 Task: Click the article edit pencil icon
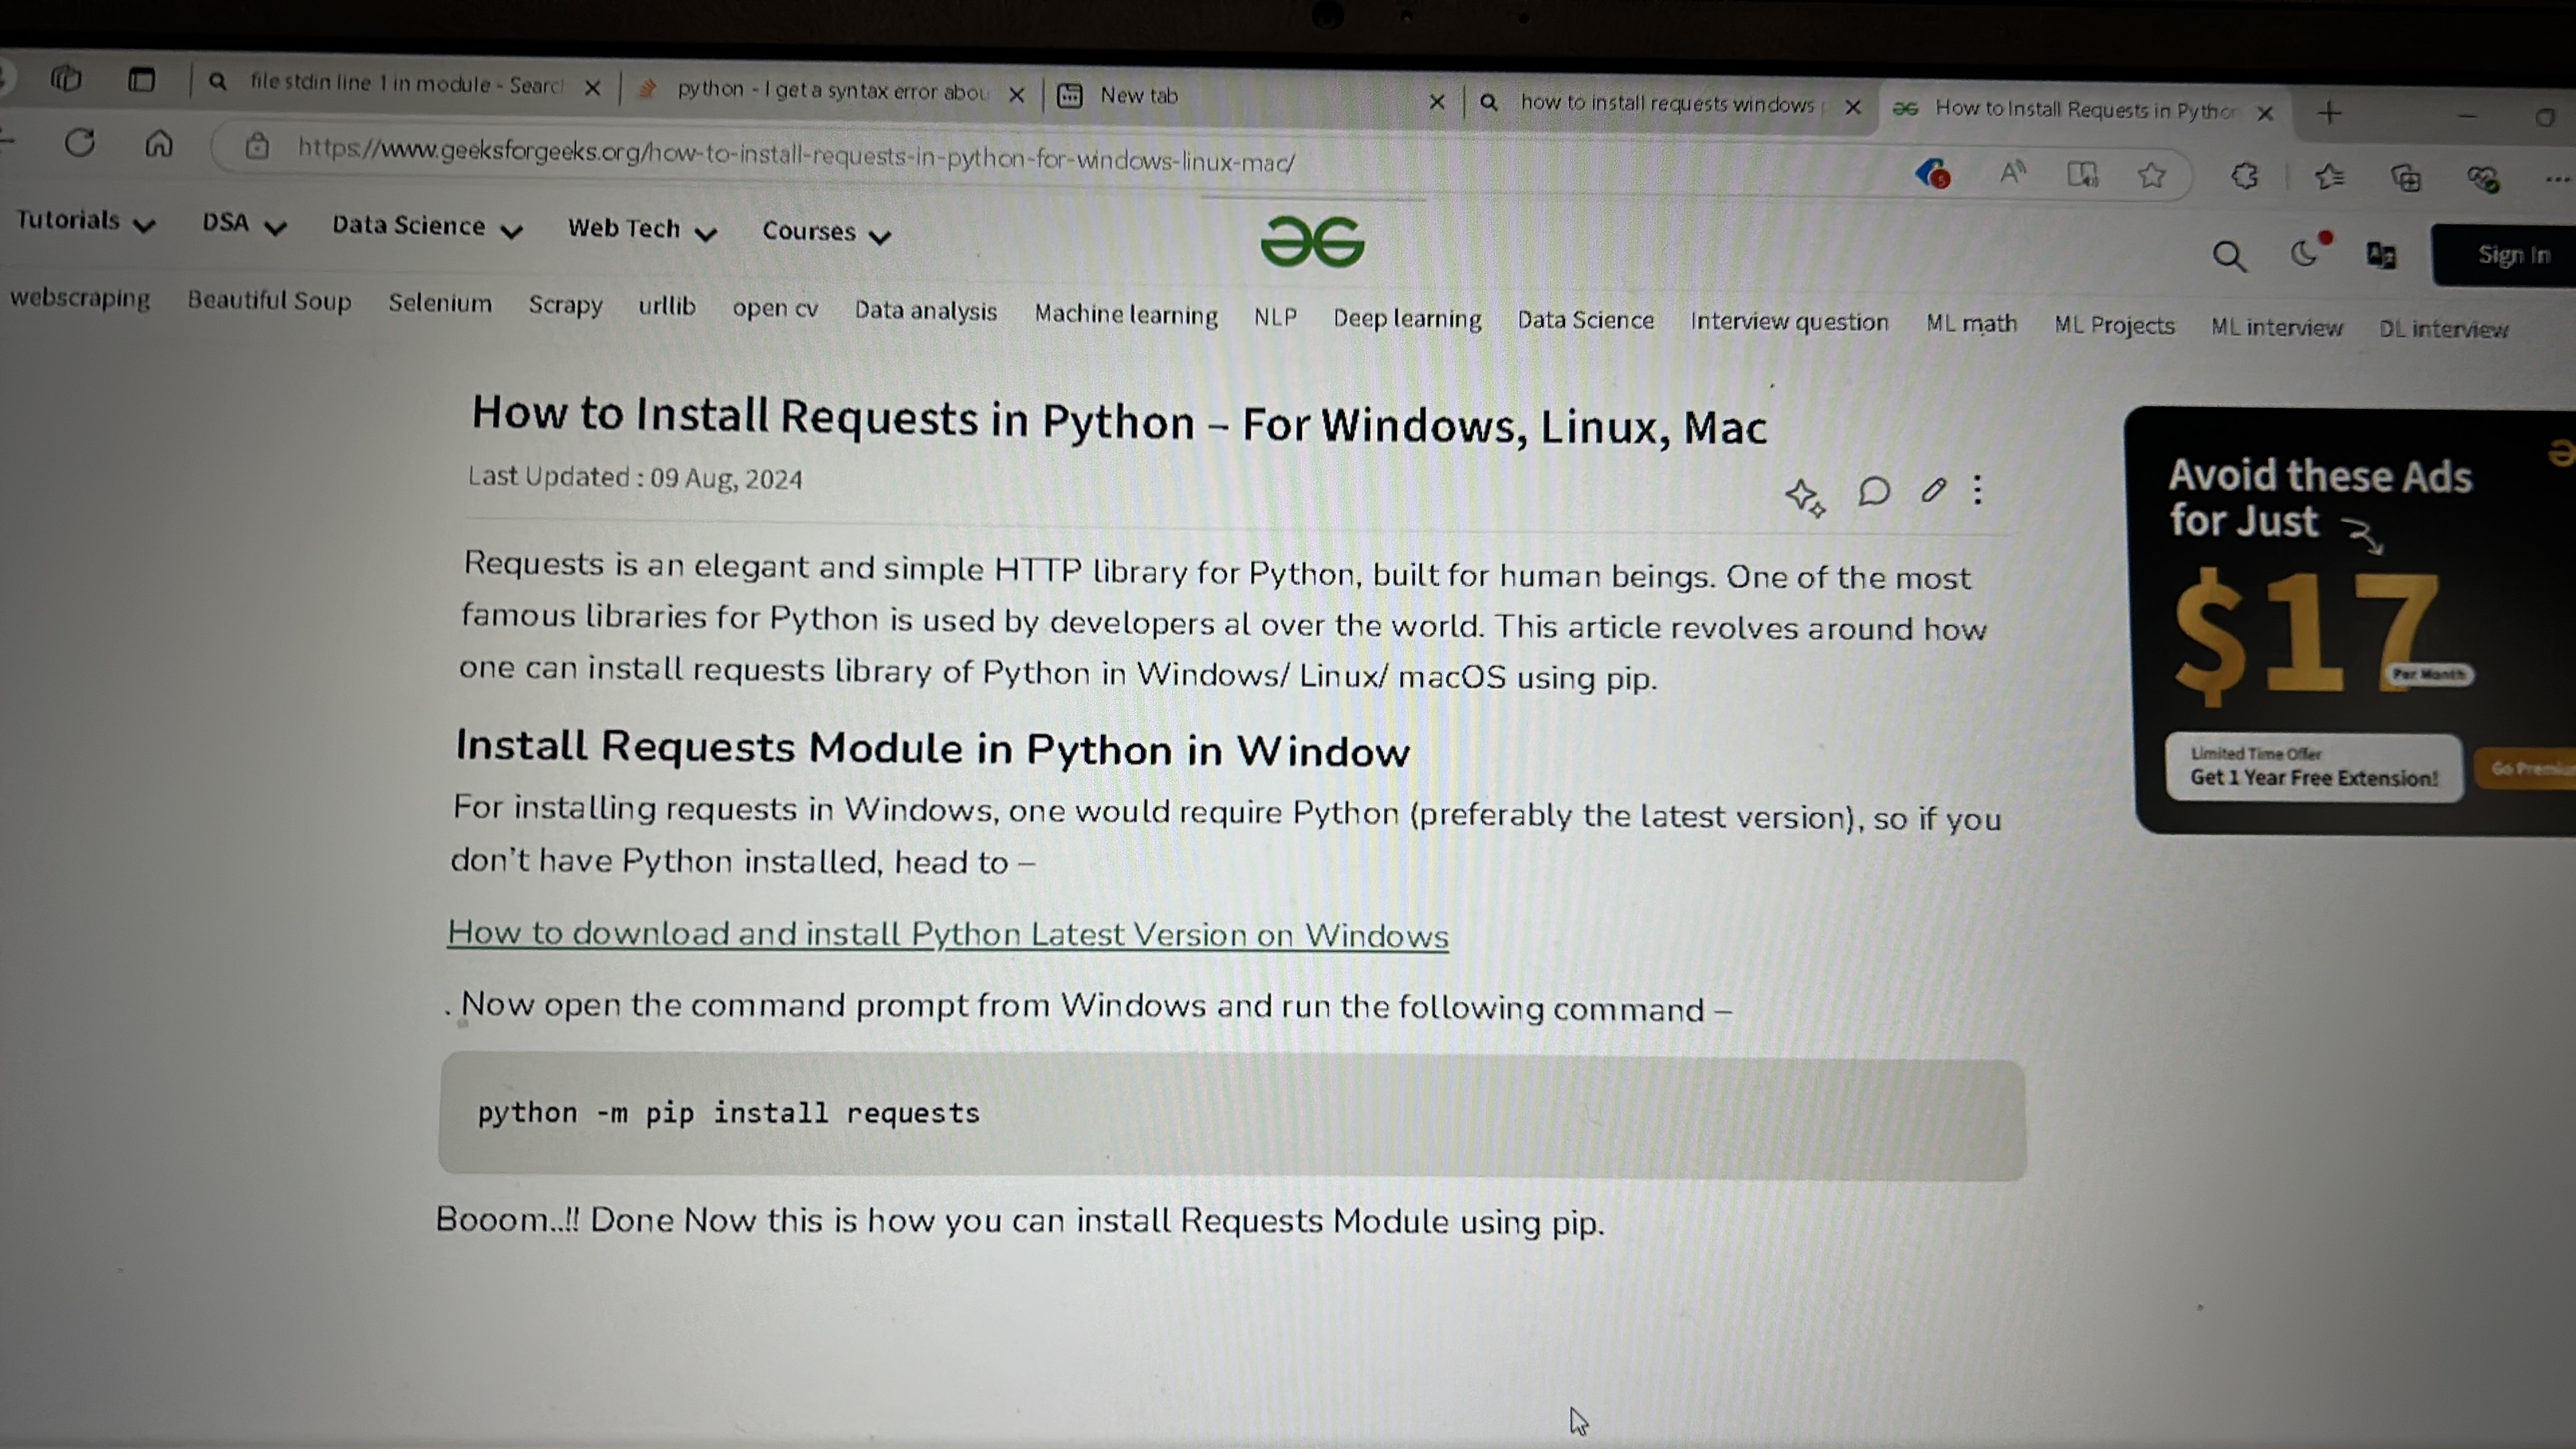click(1933, 490)
